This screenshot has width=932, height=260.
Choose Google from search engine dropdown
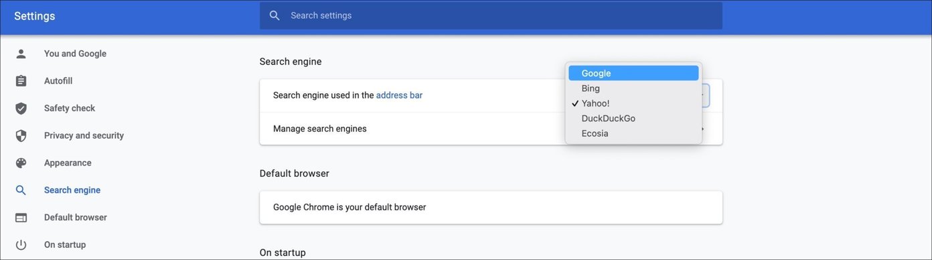click(x=633, y=73)
